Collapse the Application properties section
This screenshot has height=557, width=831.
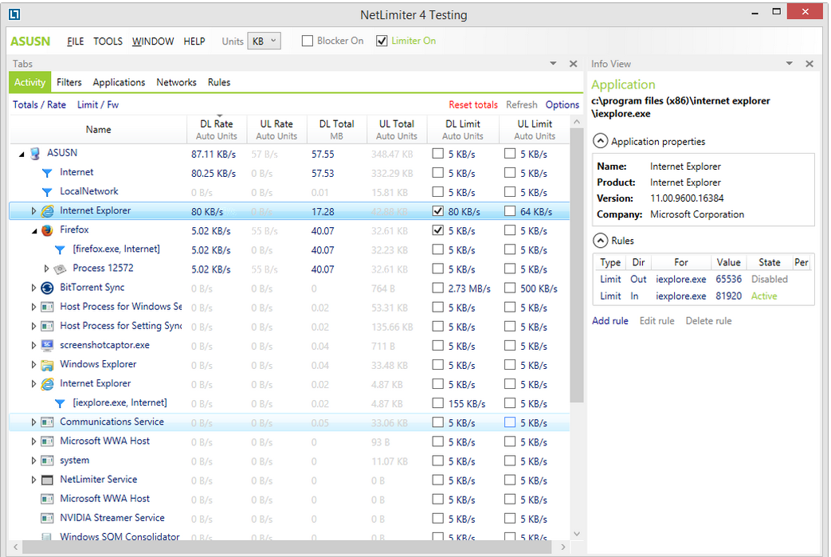tap(600, 141)
